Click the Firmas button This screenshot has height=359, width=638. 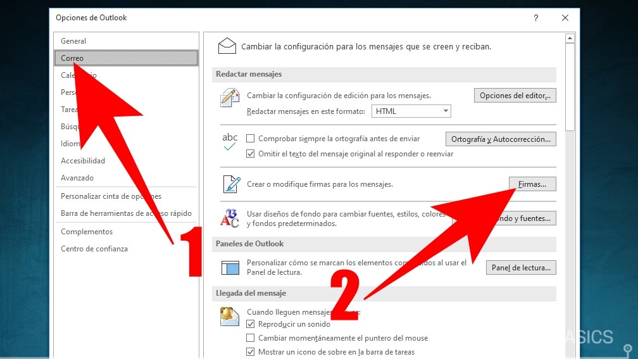point(532,184)
